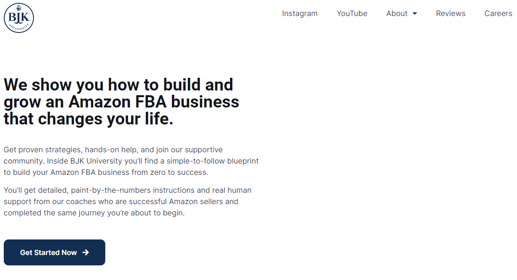The width and height of the screenshot is (517, 280).
Task: Click the paragraph starting 'Get proven strategies'
Action: [131, 161]
